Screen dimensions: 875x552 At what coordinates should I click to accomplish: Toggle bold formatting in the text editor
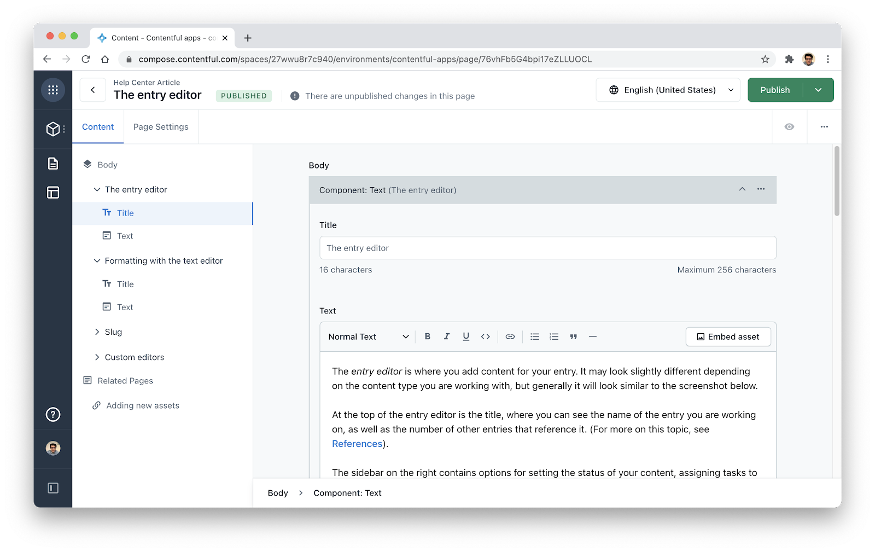(428, 336)
